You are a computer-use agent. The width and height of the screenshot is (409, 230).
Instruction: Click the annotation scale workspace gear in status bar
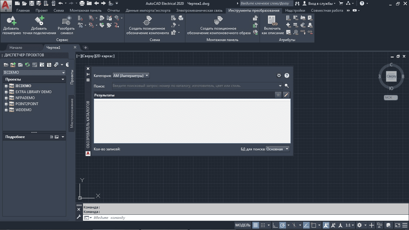[359, 225]
